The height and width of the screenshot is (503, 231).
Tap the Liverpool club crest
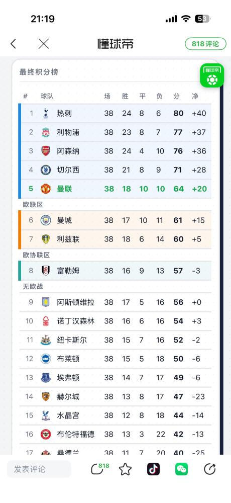pos(46,132)
